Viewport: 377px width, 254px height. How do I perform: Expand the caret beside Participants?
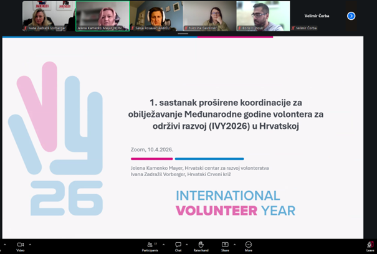click(163, 245)
